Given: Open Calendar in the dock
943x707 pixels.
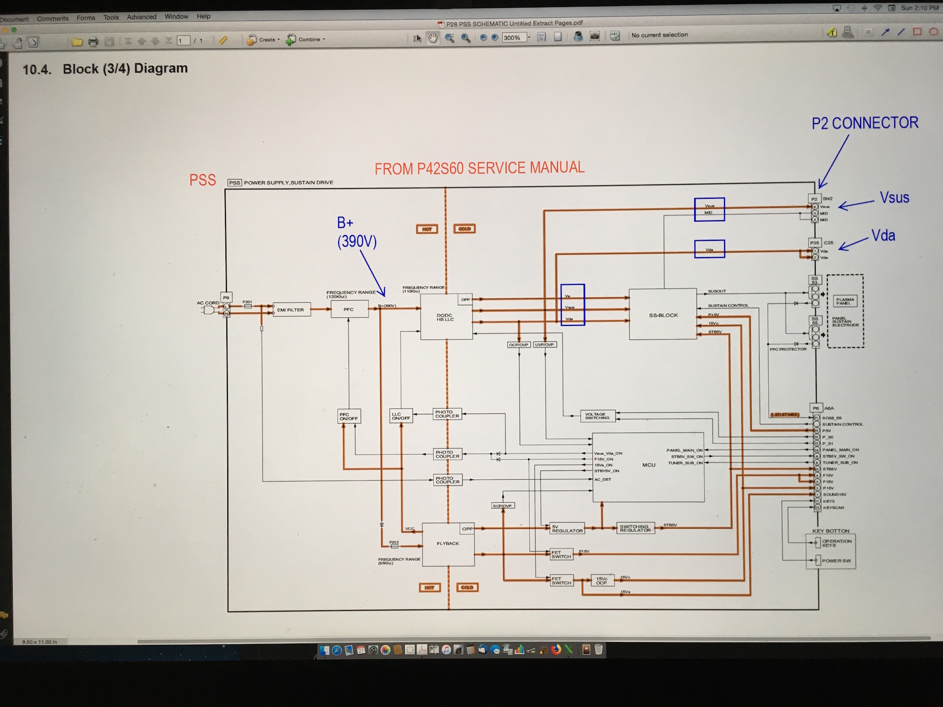Looking at the screenshot, I should coord(361,650).
